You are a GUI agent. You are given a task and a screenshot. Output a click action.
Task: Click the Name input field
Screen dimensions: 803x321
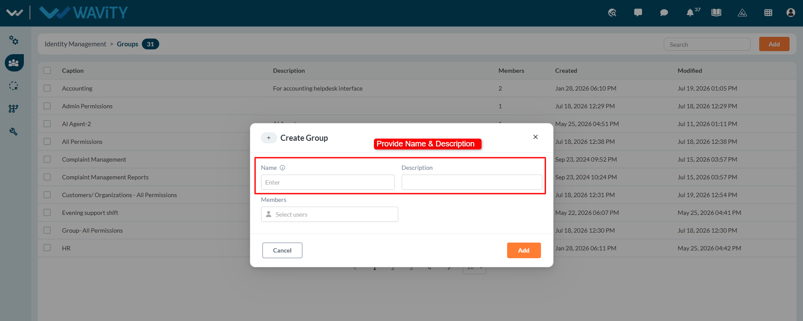point(328,182)
